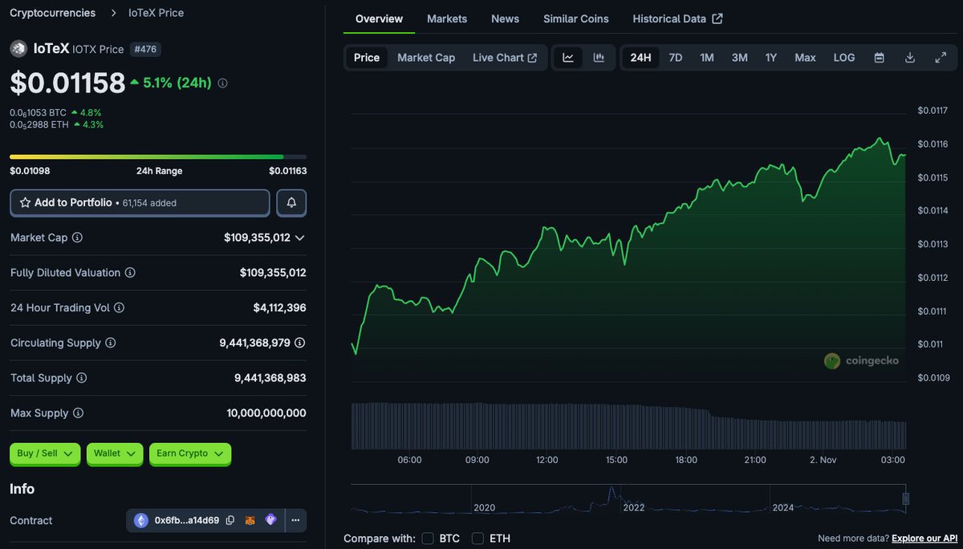Click Market Cap info icon
963x549 pixels.
[78, 238]
